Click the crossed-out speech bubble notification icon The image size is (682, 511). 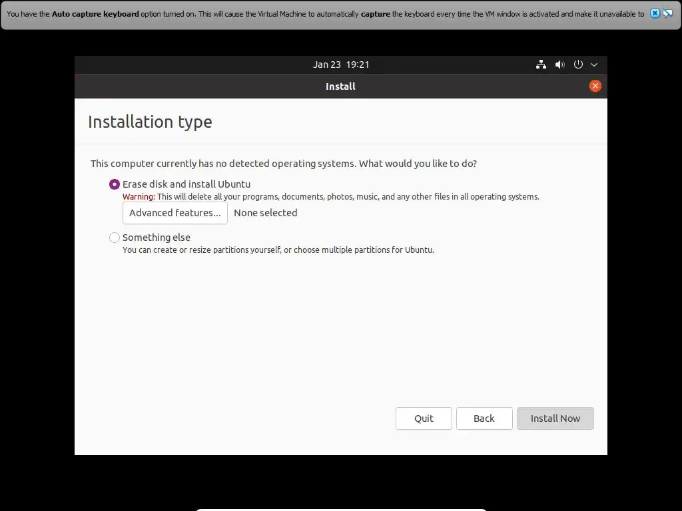pos(667,13)
